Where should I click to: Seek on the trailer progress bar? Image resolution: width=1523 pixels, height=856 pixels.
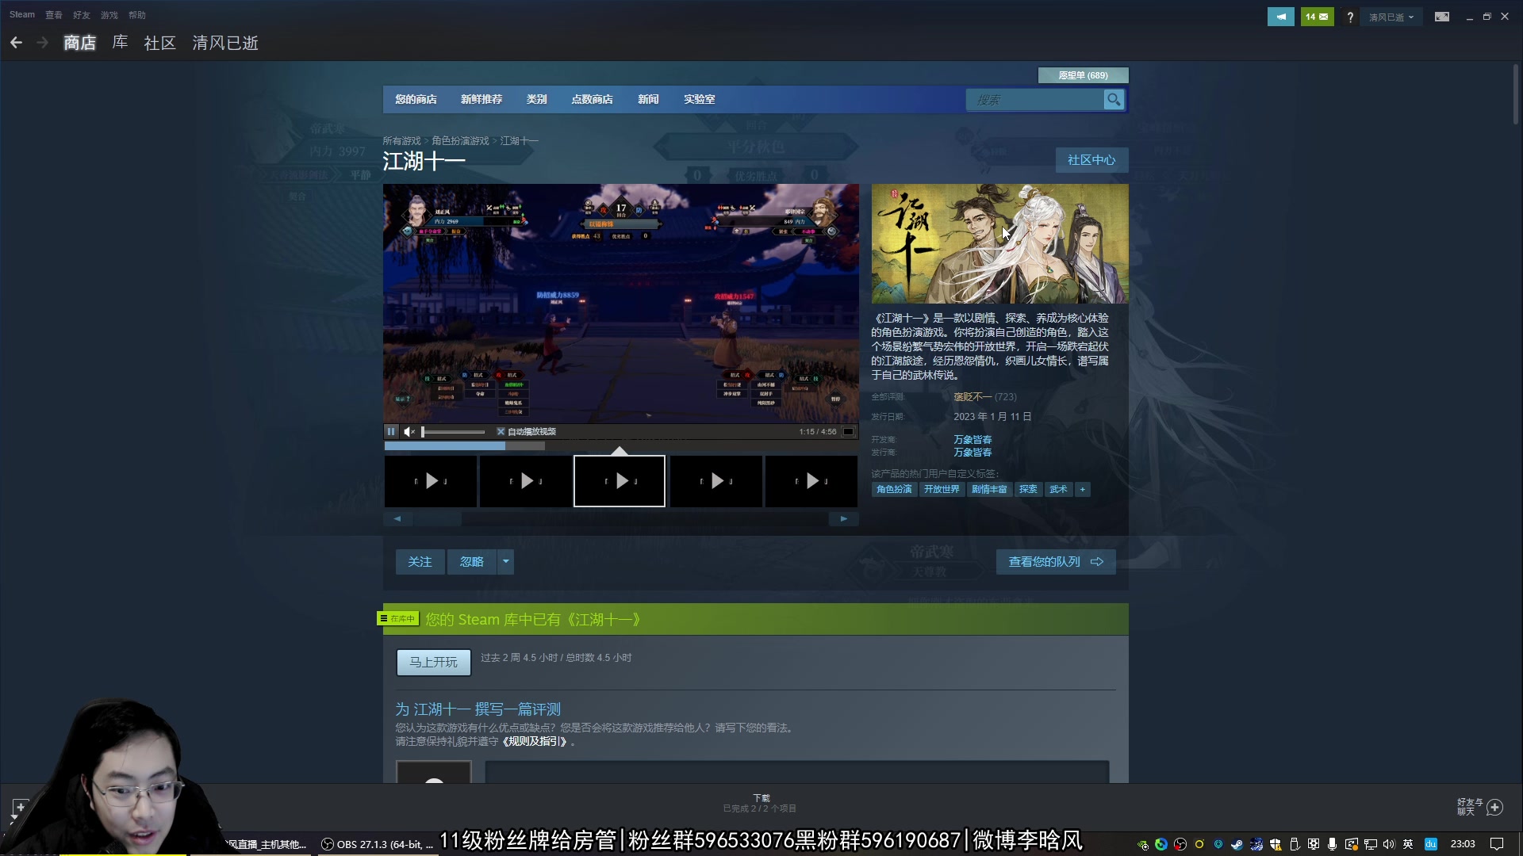click(620, 446)
